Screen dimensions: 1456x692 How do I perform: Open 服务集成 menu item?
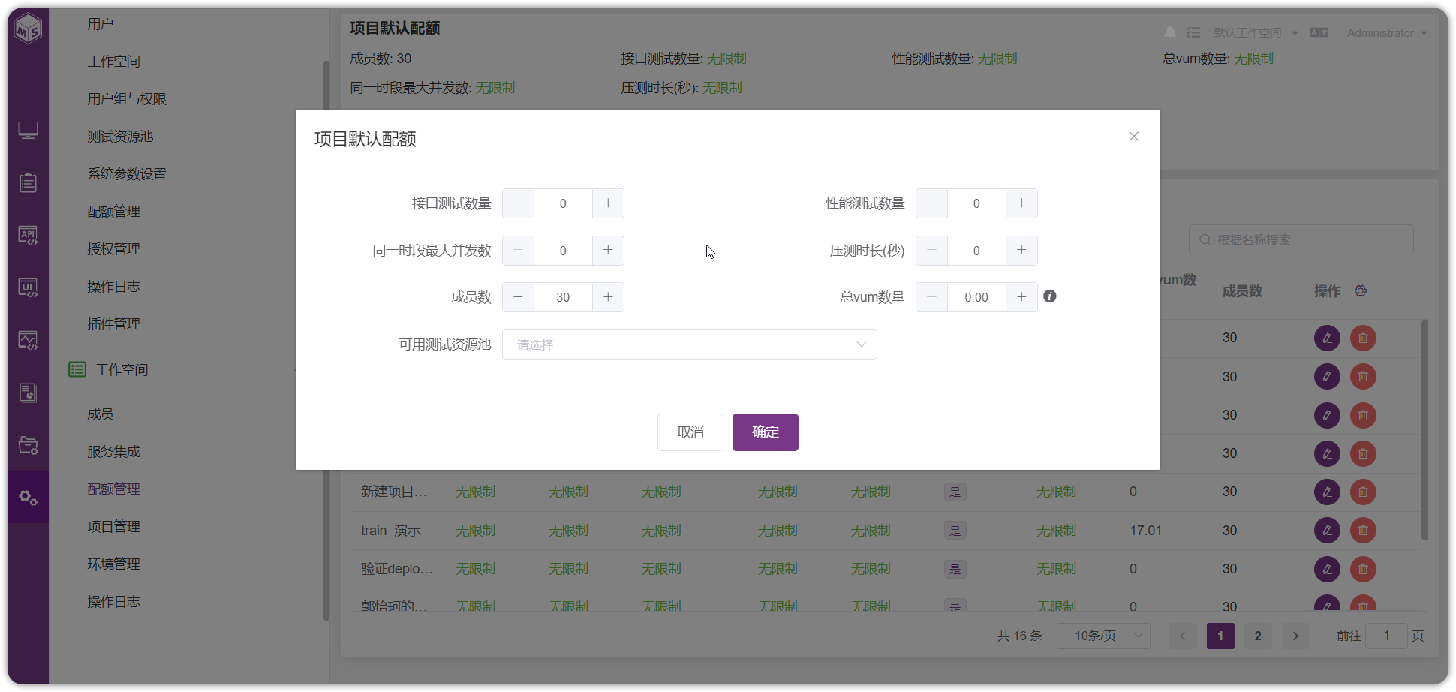[113, 452]
